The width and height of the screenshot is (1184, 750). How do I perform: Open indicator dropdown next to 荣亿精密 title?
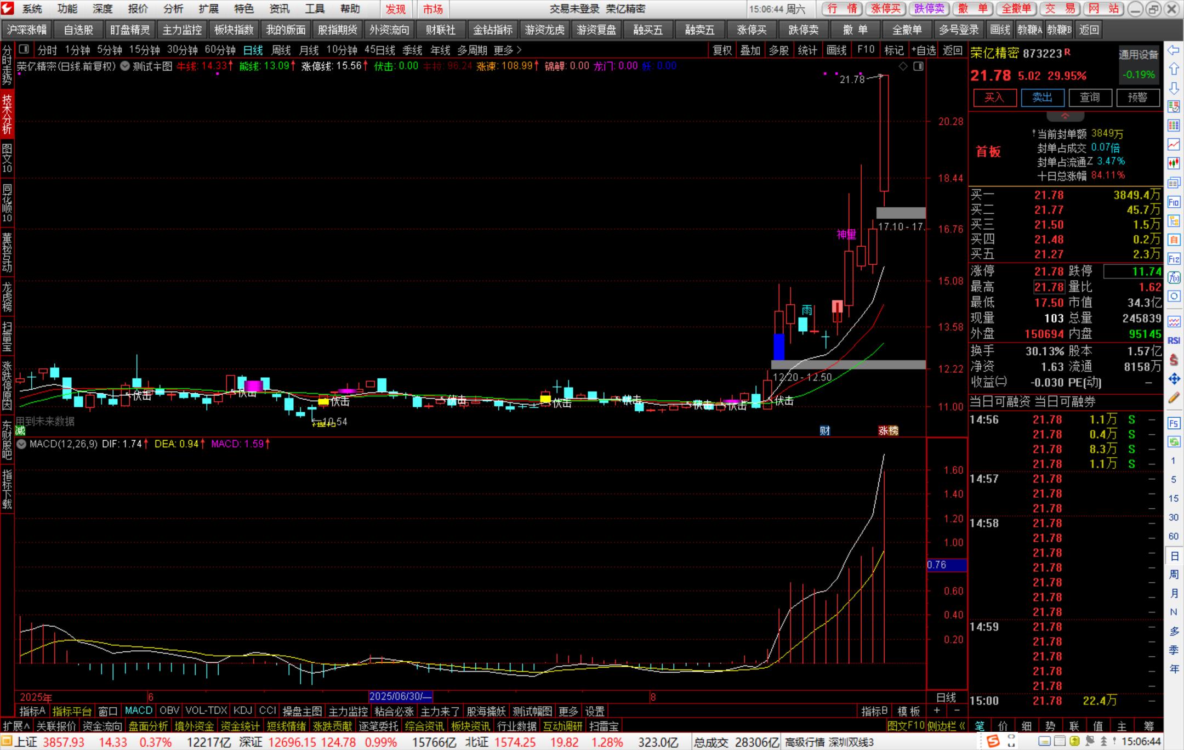click(125, 66)
